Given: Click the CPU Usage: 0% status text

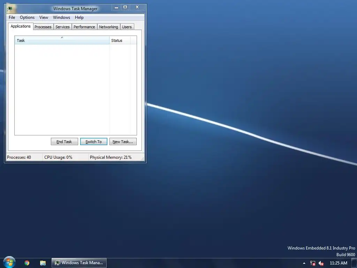Looking at the screenshot, I should click(x=58, y=157).
